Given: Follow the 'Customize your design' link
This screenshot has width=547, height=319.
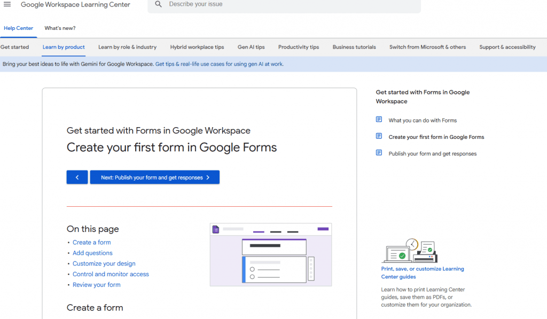Looking at the screenshot, I should 104,263.
